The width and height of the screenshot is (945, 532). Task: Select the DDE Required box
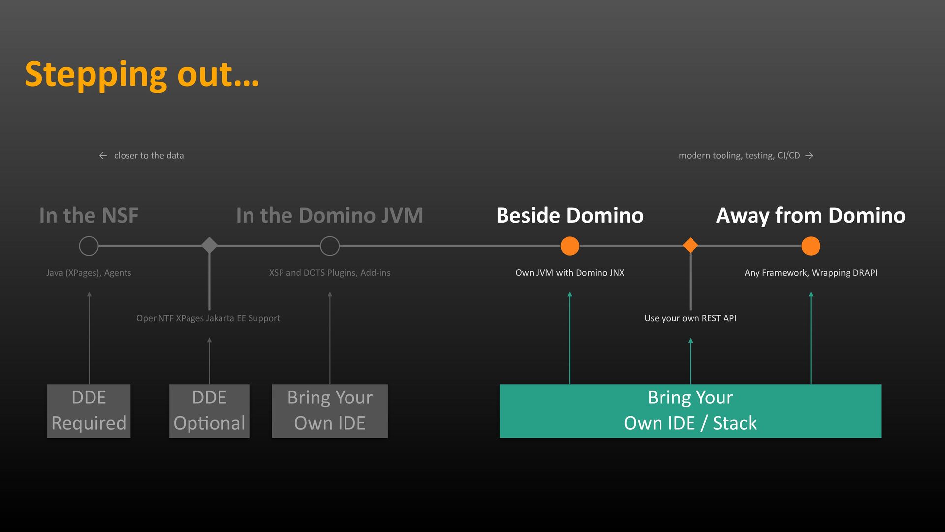[89, 411]
